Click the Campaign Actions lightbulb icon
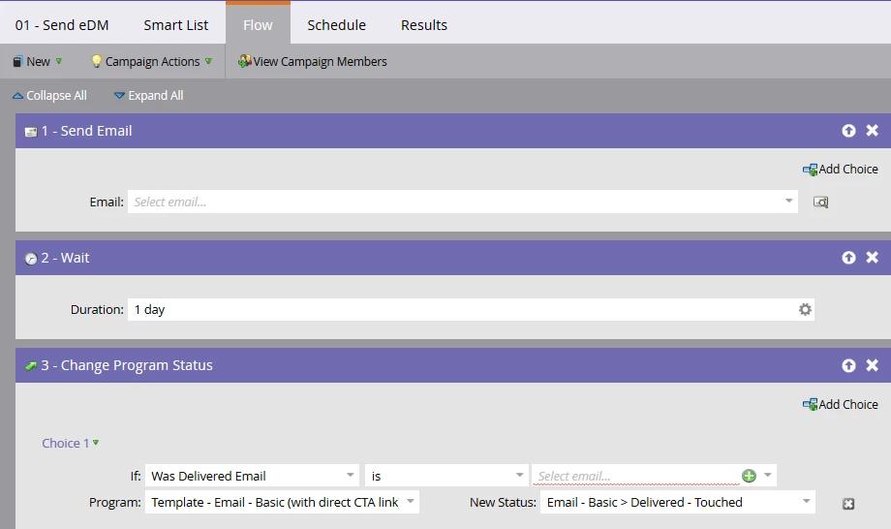The image size is (891, 529). (96, 61)
